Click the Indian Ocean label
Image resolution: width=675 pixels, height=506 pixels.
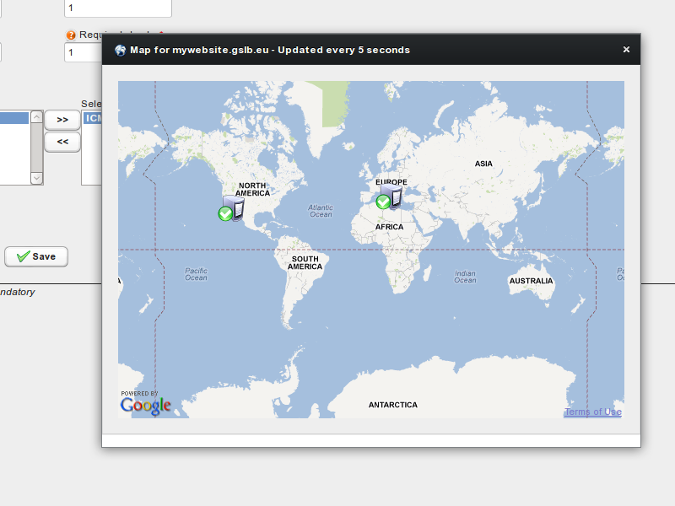point(466,277)
